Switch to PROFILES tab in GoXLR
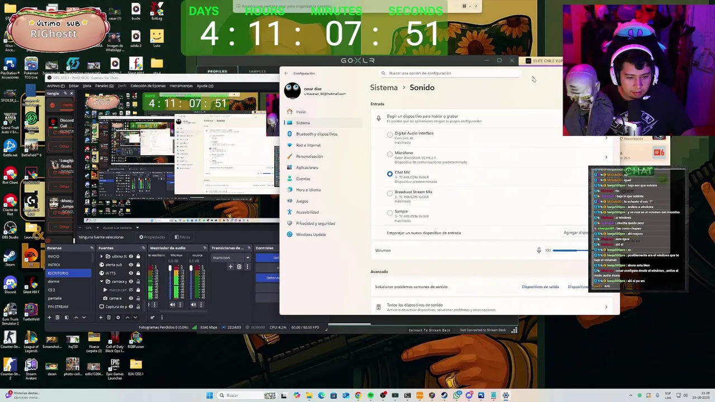 tap(217, 71)
